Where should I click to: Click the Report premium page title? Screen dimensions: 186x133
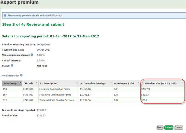tap(19, 2)
